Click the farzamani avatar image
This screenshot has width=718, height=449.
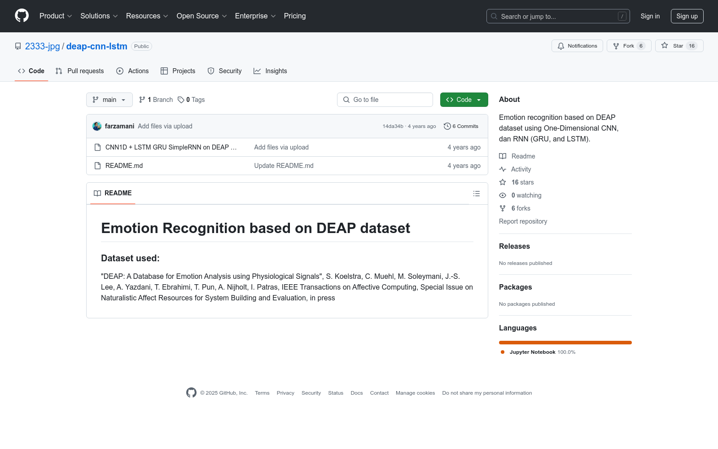[x=97, y=126]
